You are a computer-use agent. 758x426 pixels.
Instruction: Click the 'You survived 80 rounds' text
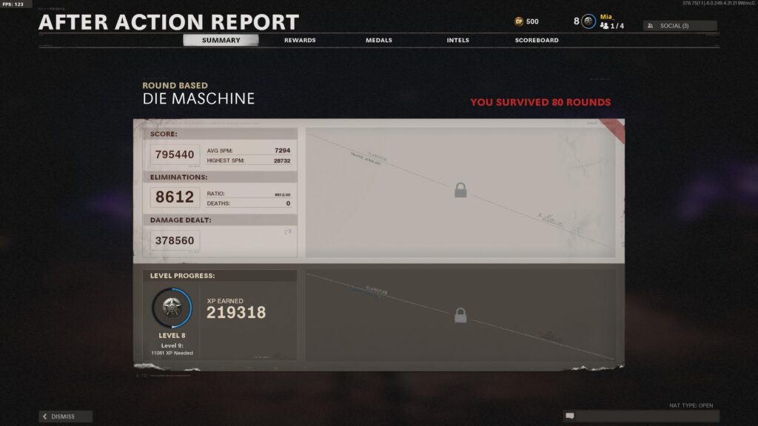coord(540,102)
